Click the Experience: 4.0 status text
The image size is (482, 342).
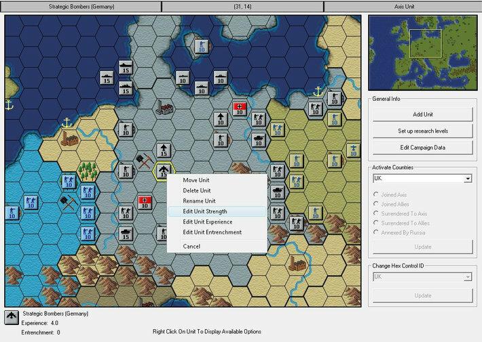coord(39,323)
